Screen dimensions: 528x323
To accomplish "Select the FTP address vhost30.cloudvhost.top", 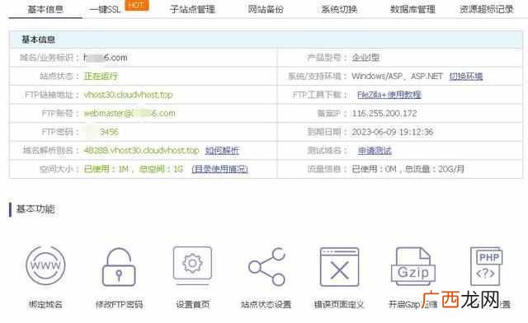I will [129, 95].
